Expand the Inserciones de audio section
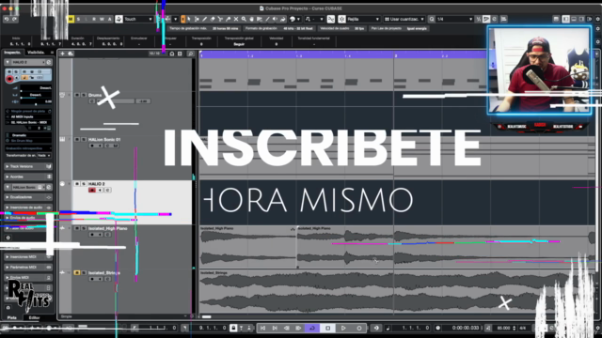602x338 pixels. 27,207
